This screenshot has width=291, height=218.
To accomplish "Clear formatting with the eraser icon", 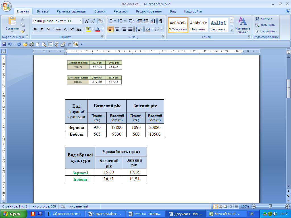I will click(x=101, y=21).
